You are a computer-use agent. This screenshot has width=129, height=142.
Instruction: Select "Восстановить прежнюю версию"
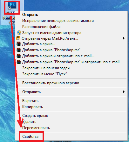51,83
